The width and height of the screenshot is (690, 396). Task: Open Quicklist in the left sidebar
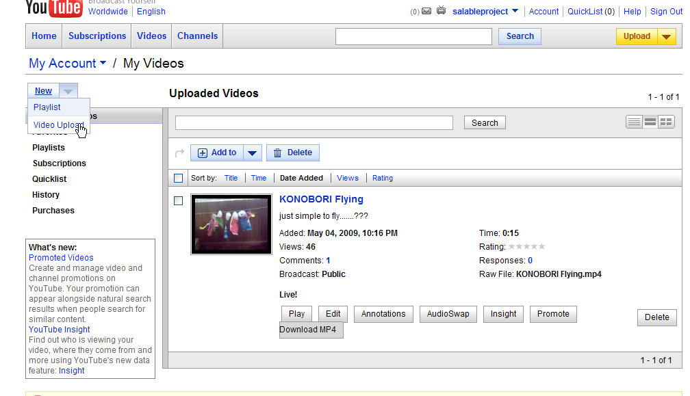[x=49, y=179]
